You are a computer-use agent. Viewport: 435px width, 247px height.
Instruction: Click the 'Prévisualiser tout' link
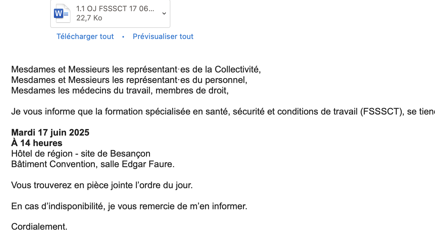(163, 37)
